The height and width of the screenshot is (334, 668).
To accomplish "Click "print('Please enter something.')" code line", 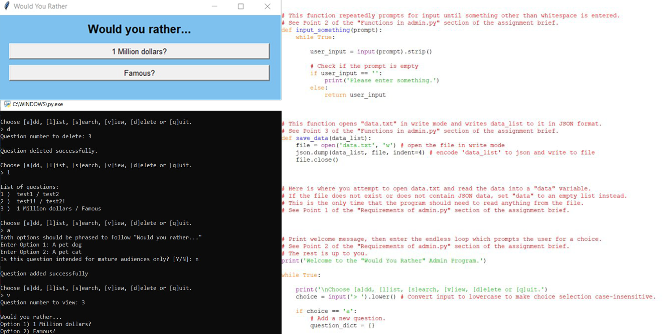I will coord(382,80).
